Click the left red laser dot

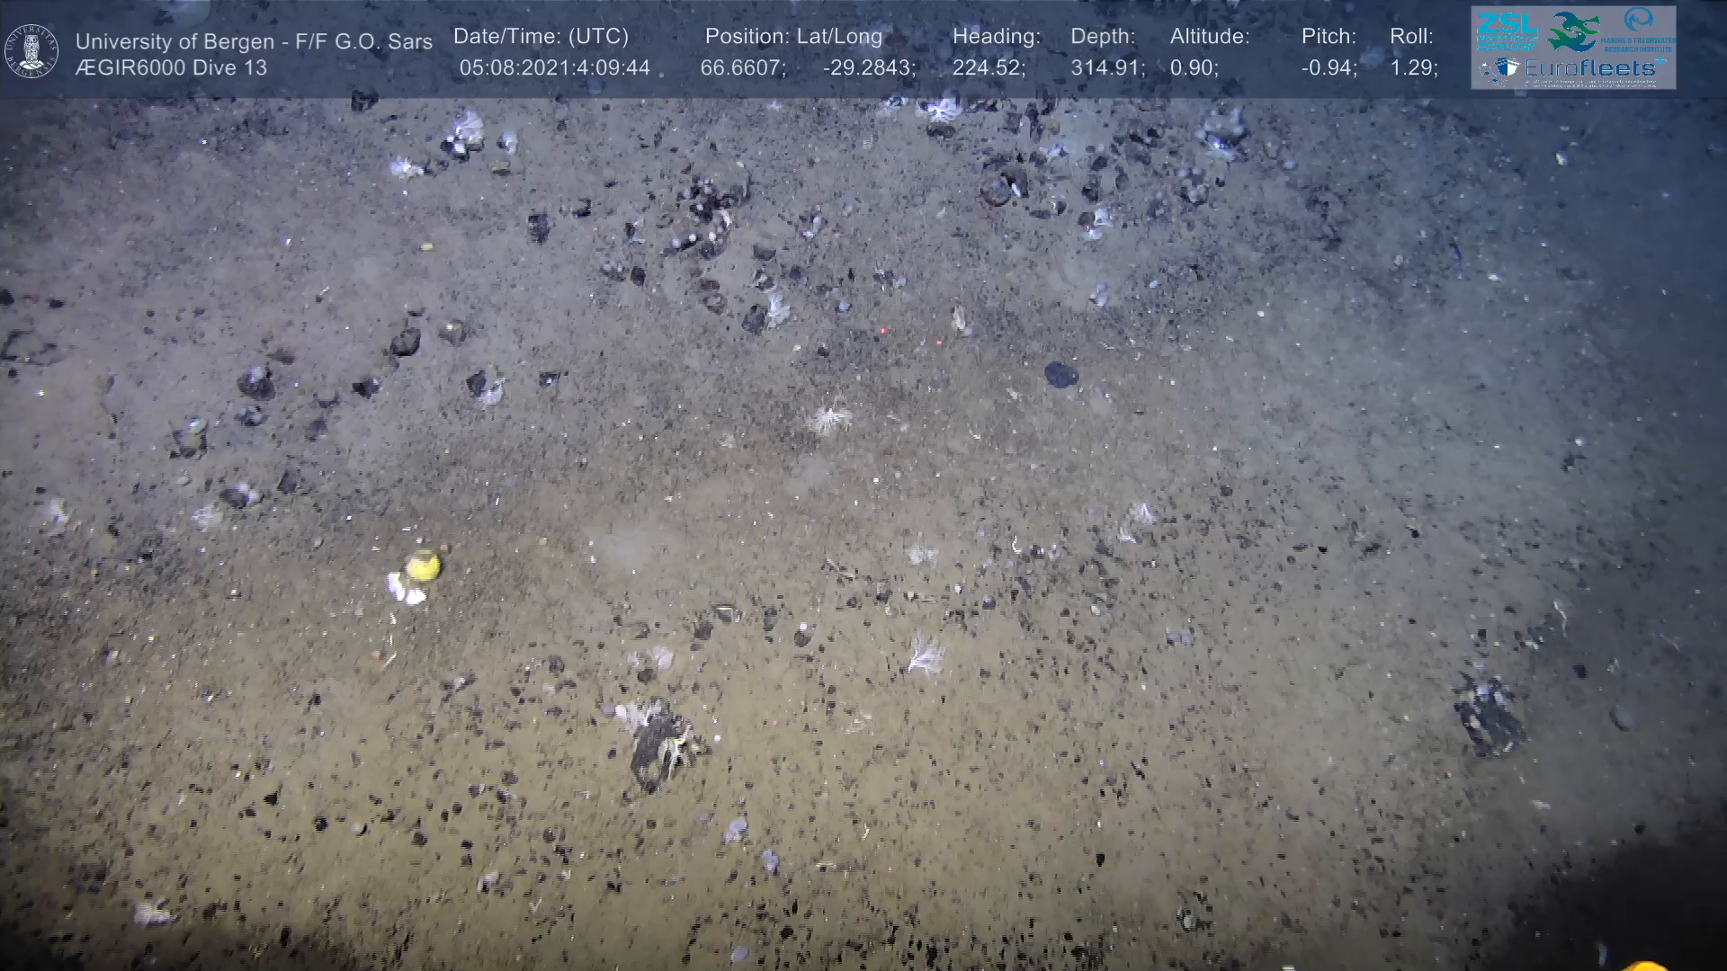pos(883,331)
